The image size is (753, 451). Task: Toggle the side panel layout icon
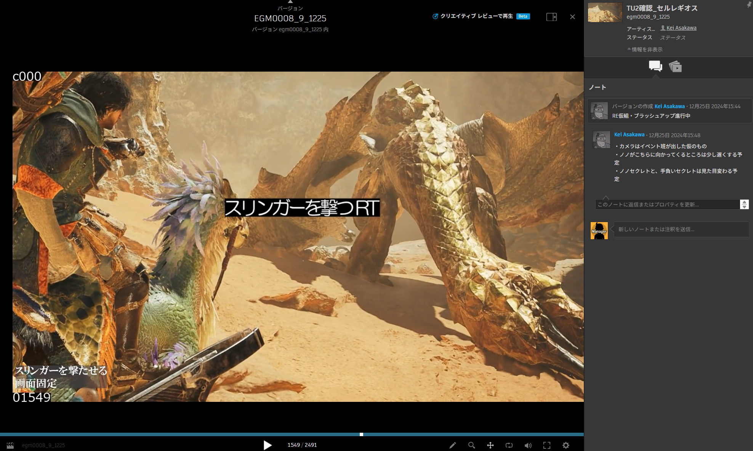tap(551, 17)
